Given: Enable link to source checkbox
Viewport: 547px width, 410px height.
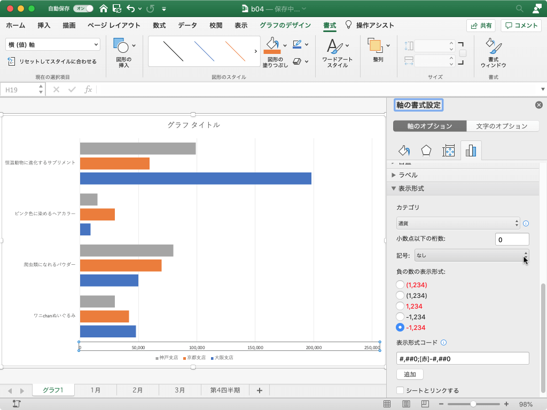Looking at the screenshot, I should [400, 390].
